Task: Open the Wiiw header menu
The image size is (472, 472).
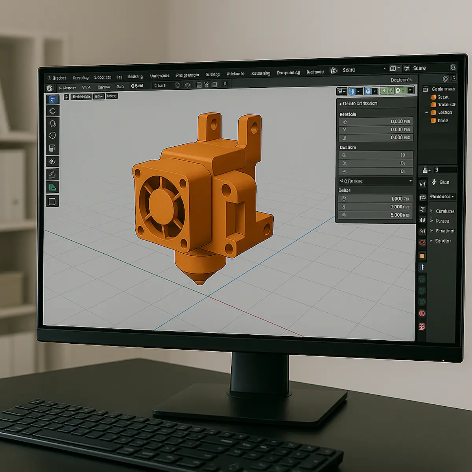Action: tap(86, 87)
